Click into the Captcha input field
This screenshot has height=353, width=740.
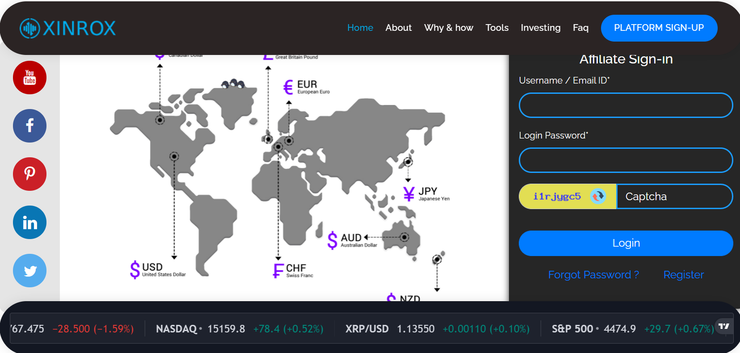point(674,197)
